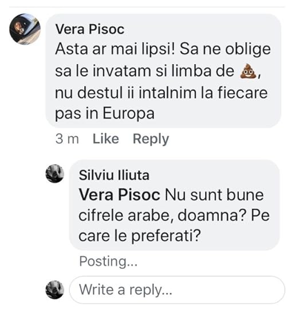The width and height of the screenshot is (295, 309).
Task: Click the Vera Pisoc commenter name
Action: [x=90, y=29]
